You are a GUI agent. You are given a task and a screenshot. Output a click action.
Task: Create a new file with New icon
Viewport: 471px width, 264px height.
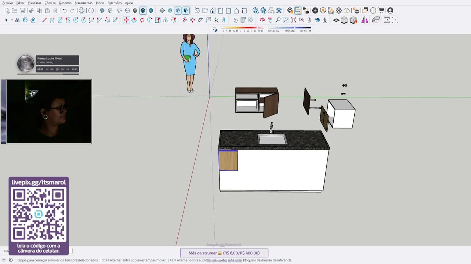[7, 11]
